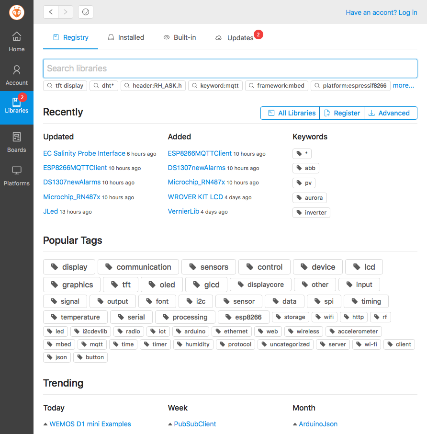Screen dimensions: 427x434
Task: Select the 'arduino' popular tag
Action: click(x=191, y=331)
